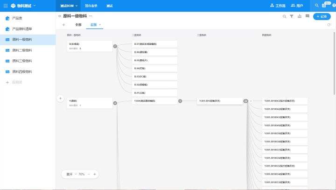Select 原料一级物料 in the sidebar

(28, 40)
